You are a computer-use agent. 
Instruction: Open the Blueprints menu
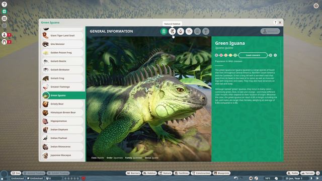(221, 173)
